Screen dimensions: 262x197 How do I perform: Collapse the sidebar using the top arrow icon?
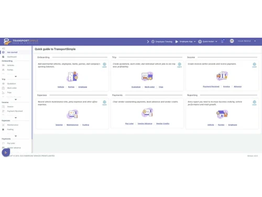click(x=3, y=48)
